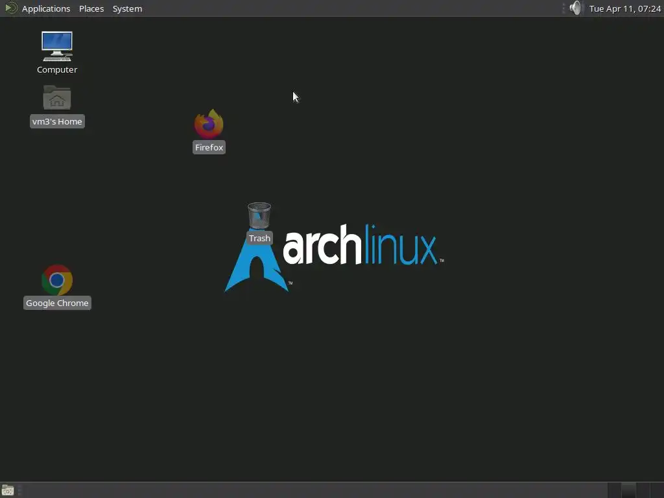The height and width of the screenshot is (498, 664).
Task: Open the Applications menu
Action: 46,8
